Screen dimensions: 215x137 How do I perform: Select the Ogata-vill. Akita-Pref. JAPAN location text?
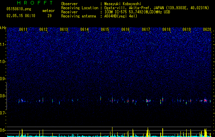157,8
